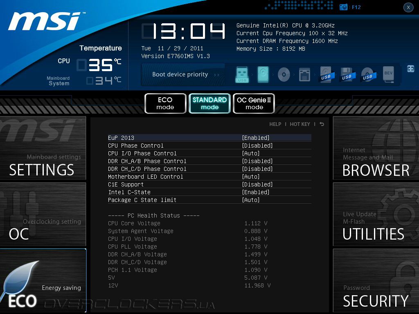
Task: Change CPU Phase Control [Disabled] value
Action: (x=257, y=146)
